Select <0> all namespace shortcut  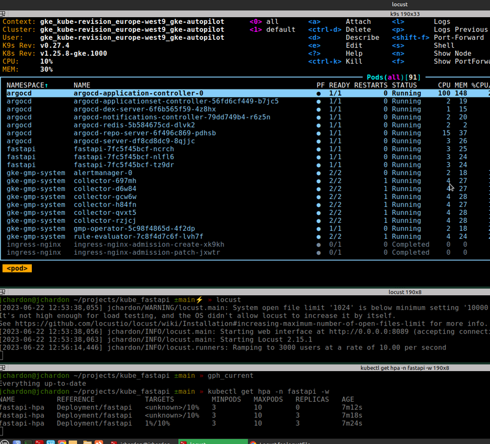click(264, 21)
